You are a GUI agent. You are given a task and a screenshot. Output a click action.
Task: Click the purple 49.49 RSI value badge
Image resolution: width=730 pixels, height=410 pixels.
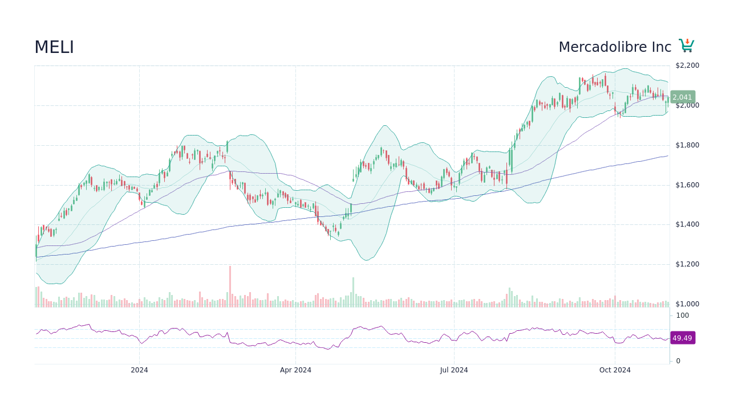click(x=683, y=338)
